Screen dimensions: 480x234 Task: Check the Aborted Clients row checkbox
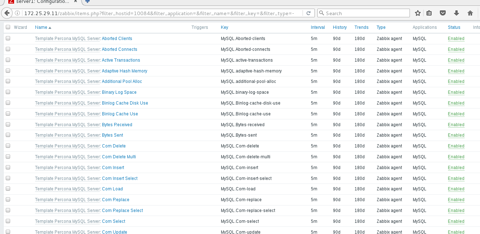pyautogui.click(x=8, y=38)
